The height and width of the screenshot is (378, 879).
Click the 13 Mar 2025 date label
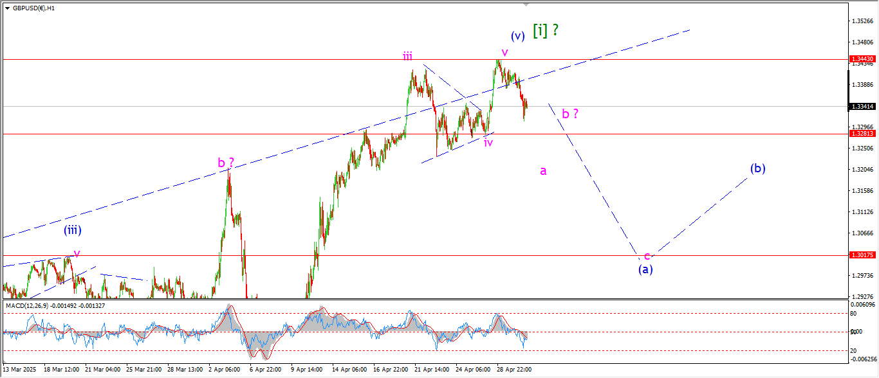click(x=20, y=370)
